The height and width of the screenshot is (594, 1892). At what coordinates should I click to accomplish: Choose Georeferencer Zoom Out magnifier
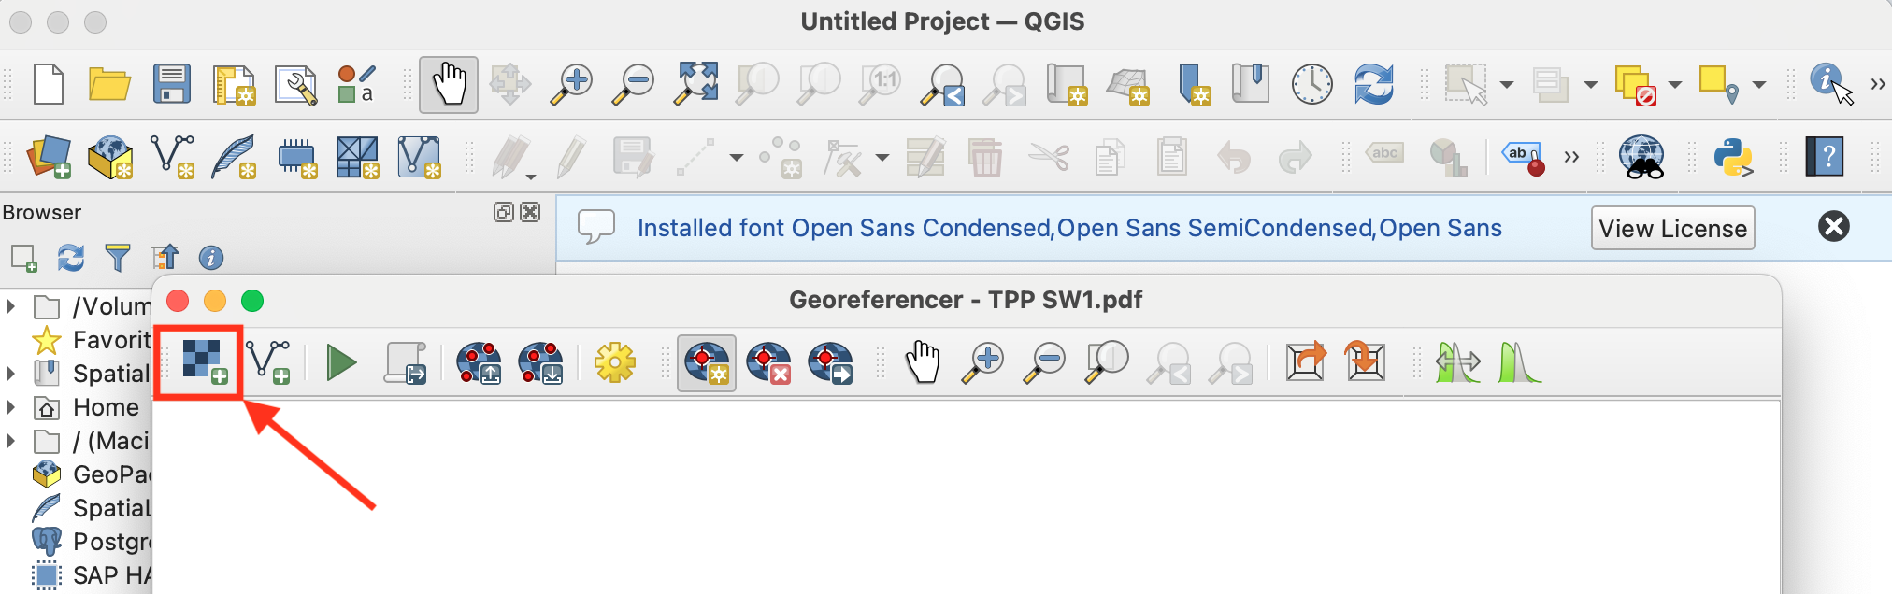pyautogui.click(x=1046, y=362)
